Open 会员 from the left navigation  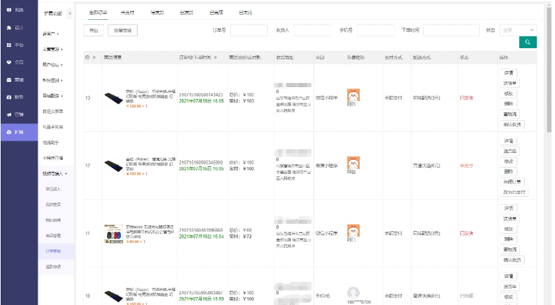click(15, 62)
